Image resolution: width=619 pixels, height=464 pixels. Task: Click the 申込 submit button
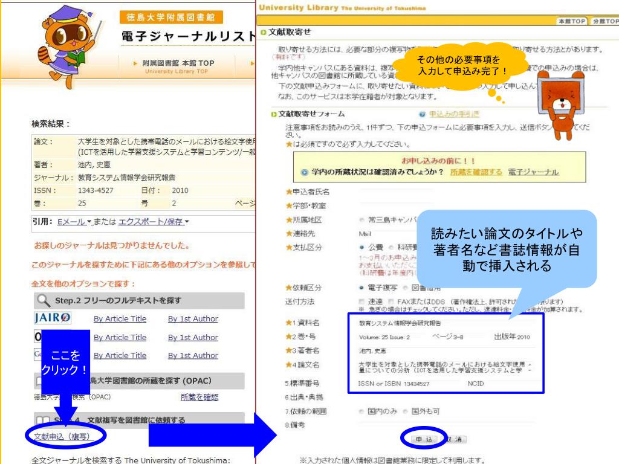click(424, 439)
